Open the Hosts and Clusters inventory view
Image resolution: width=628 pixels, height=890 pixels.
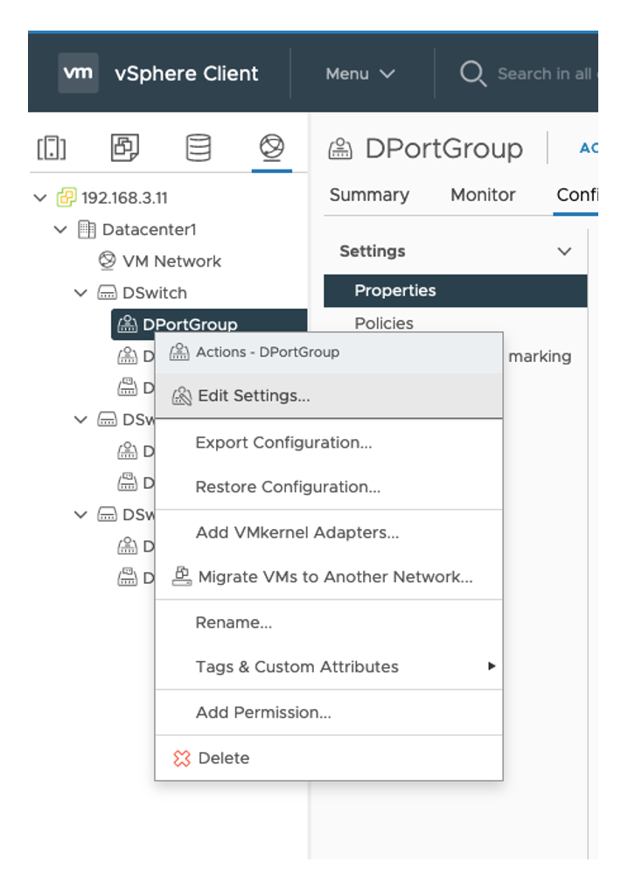pos(51,148)
